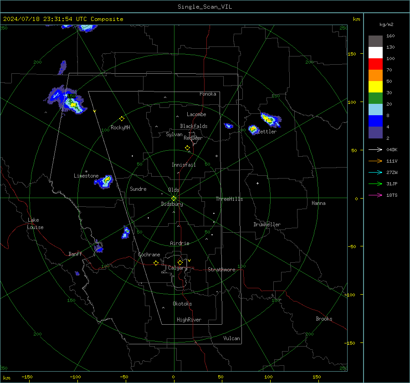The width and height of the screenshot is (410, 383).
Task: Click the Lake Louise label
Action: click(35, 224)
